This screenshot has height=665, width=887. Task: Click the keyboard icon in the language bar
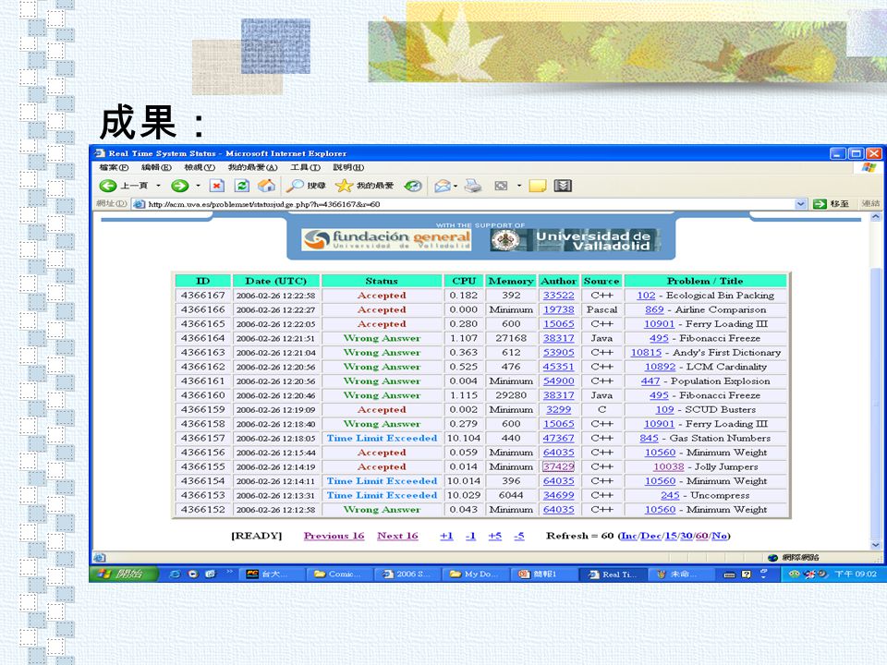(730, 574)
